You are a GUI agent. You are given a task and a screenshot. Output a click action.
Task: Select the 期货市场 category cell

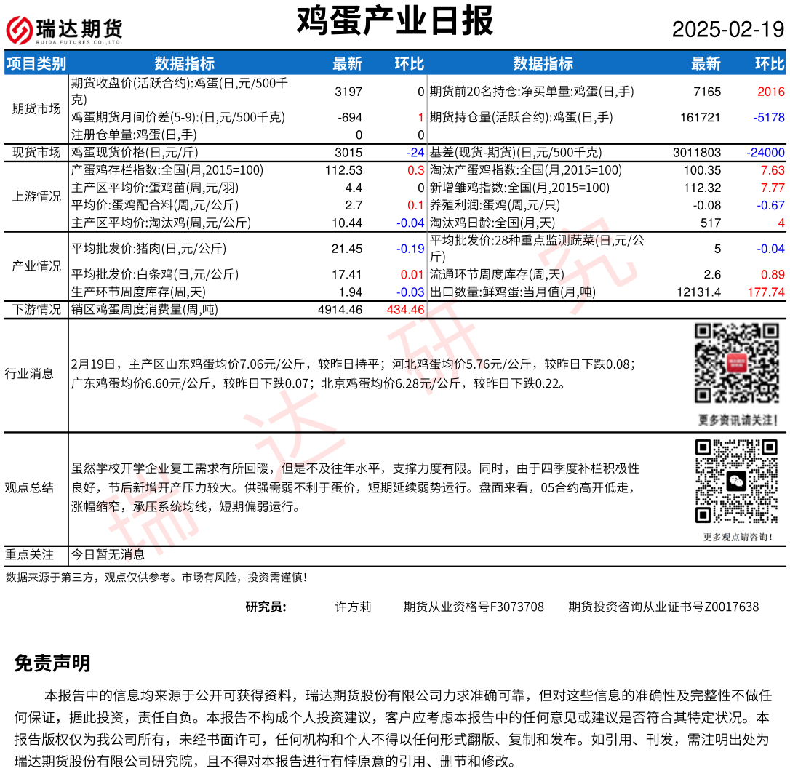pyautogui.click(x=36, y=108)
